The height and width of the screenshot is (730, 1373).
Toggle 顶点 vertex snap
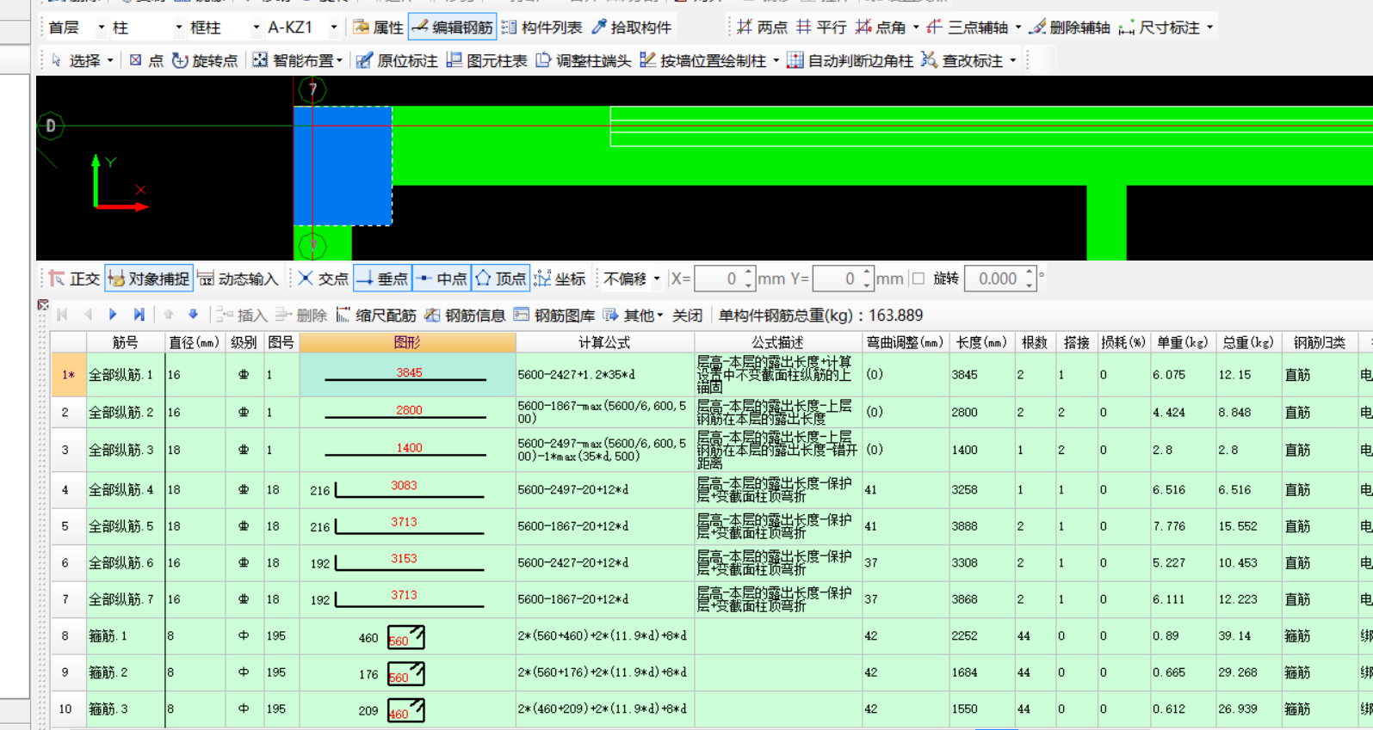[500, 279]
